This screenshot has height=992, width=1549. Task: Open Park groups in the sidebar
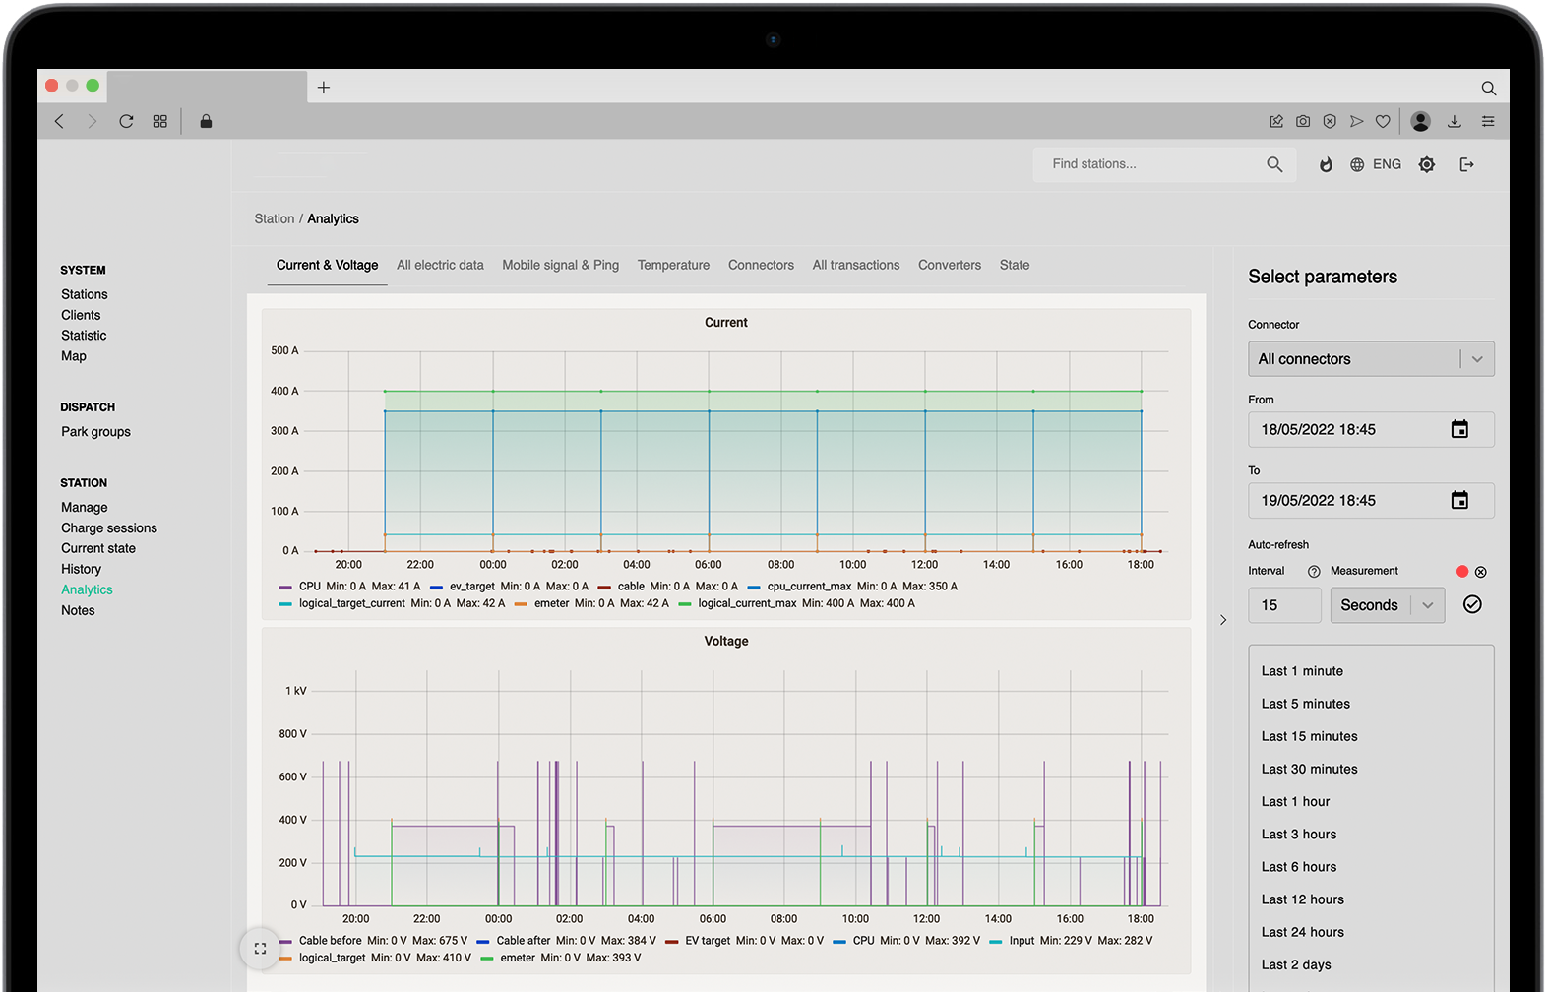95,432
